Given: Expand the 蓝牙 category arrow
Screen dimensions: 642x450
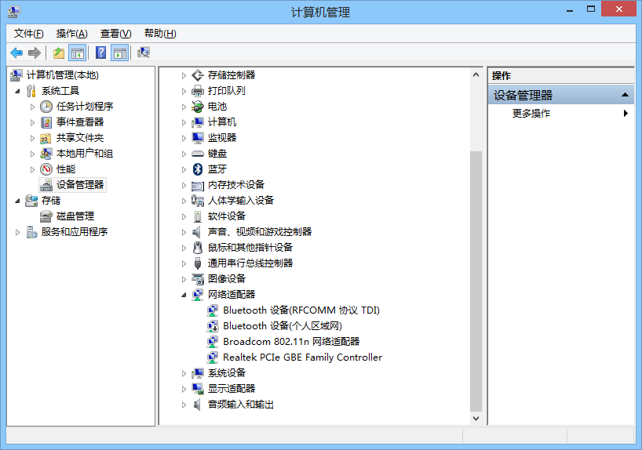Looking at the screenshot, I should 184,169.
